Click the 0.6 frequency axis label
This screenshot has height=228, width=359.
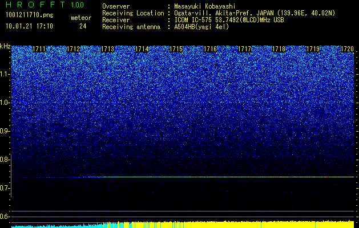pyautogui.click(x=5, y=217)
